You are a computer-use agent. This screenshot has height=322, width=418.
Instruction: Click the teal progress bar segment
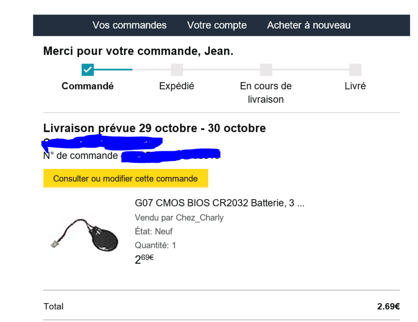pyautogui.click(x=113, y=70)
